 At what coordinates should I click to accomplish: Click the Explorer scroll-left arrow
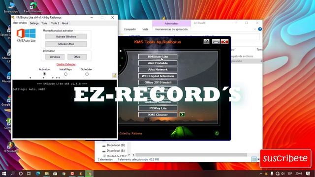tap(133, 155)
